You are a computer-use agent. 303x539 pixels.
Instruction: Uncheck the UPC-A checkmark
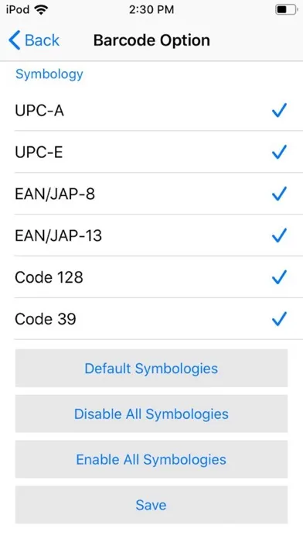(x=279, y=110)
